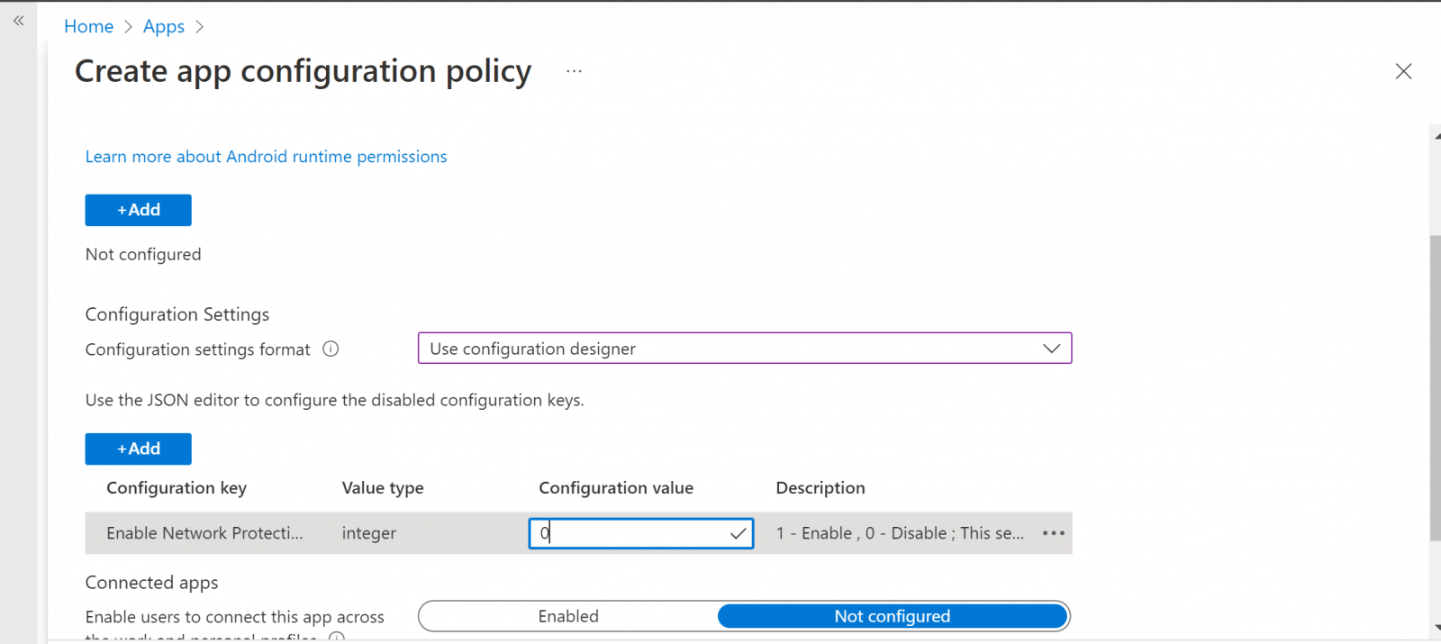Click the dropdown chevron for configuration designer

pos(1051,349)
